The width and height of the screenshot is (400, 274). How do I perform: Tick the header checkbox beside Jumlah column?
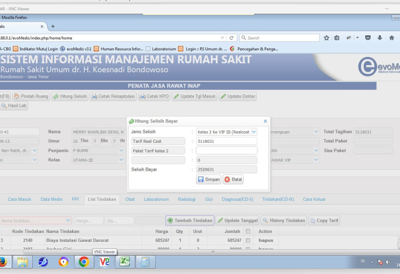pyautogui.click(x=248, y=231)
